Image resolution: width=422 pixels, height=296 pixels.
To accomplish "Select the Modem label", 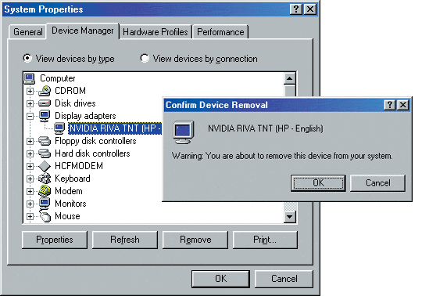I will tap(69, 191).
